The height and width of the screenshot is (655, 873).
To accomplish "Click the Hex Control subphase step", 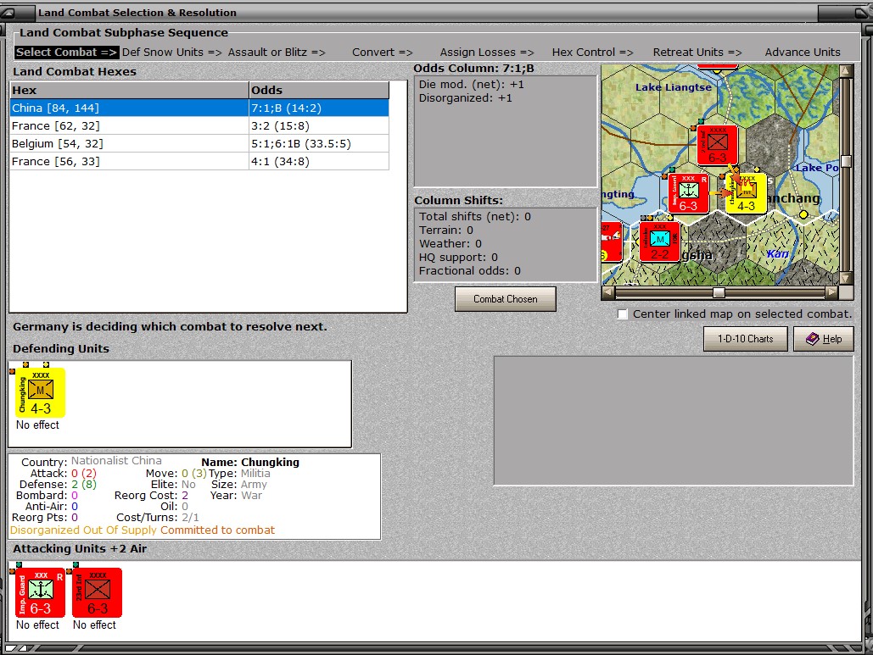I will tap(593, 53).
